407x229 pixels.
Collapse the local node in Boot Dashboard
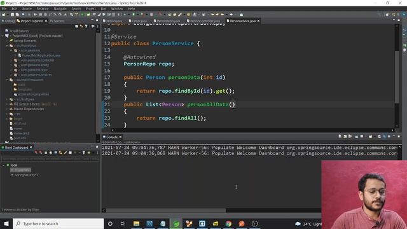click(3, 165)
